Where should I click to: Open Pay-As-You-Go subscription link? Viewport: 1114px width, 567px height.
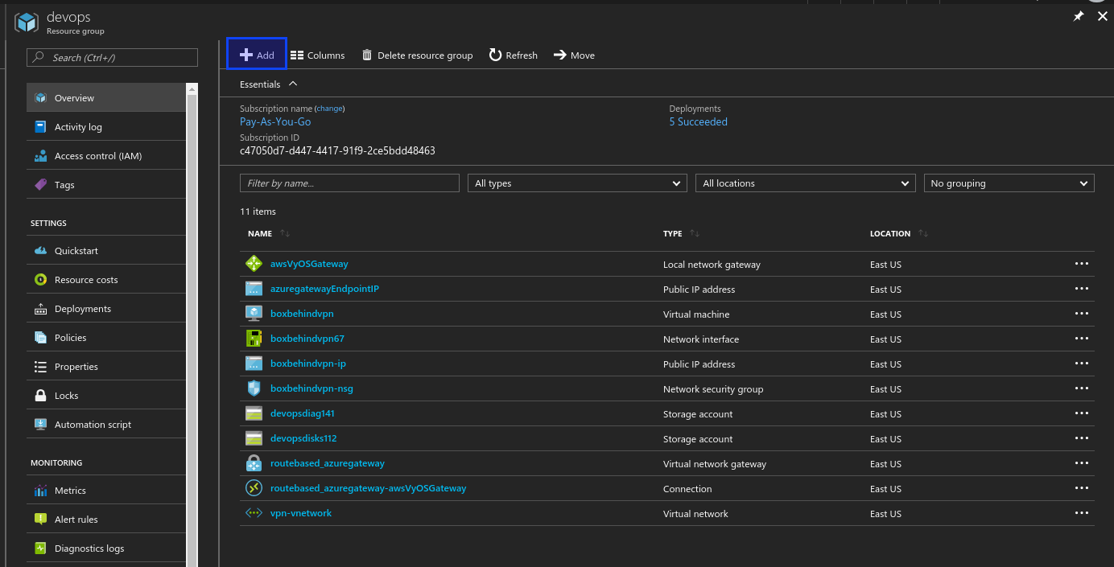point(275,121)
